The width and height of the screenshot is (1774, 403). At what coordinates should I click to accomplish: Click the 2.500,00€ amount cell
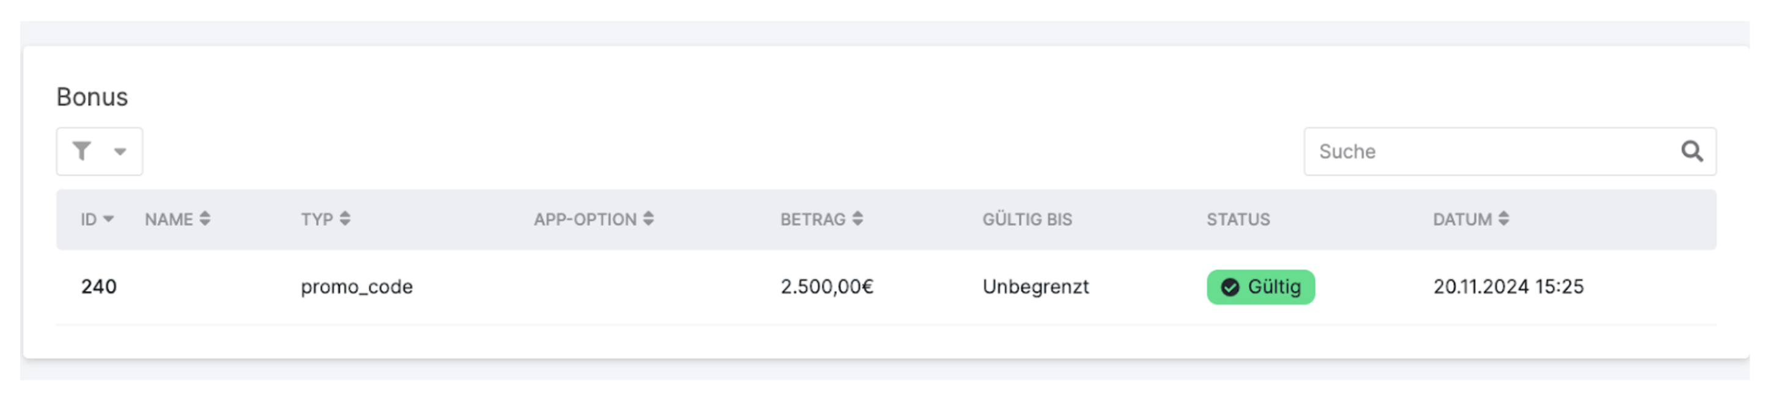click(827, 286)
